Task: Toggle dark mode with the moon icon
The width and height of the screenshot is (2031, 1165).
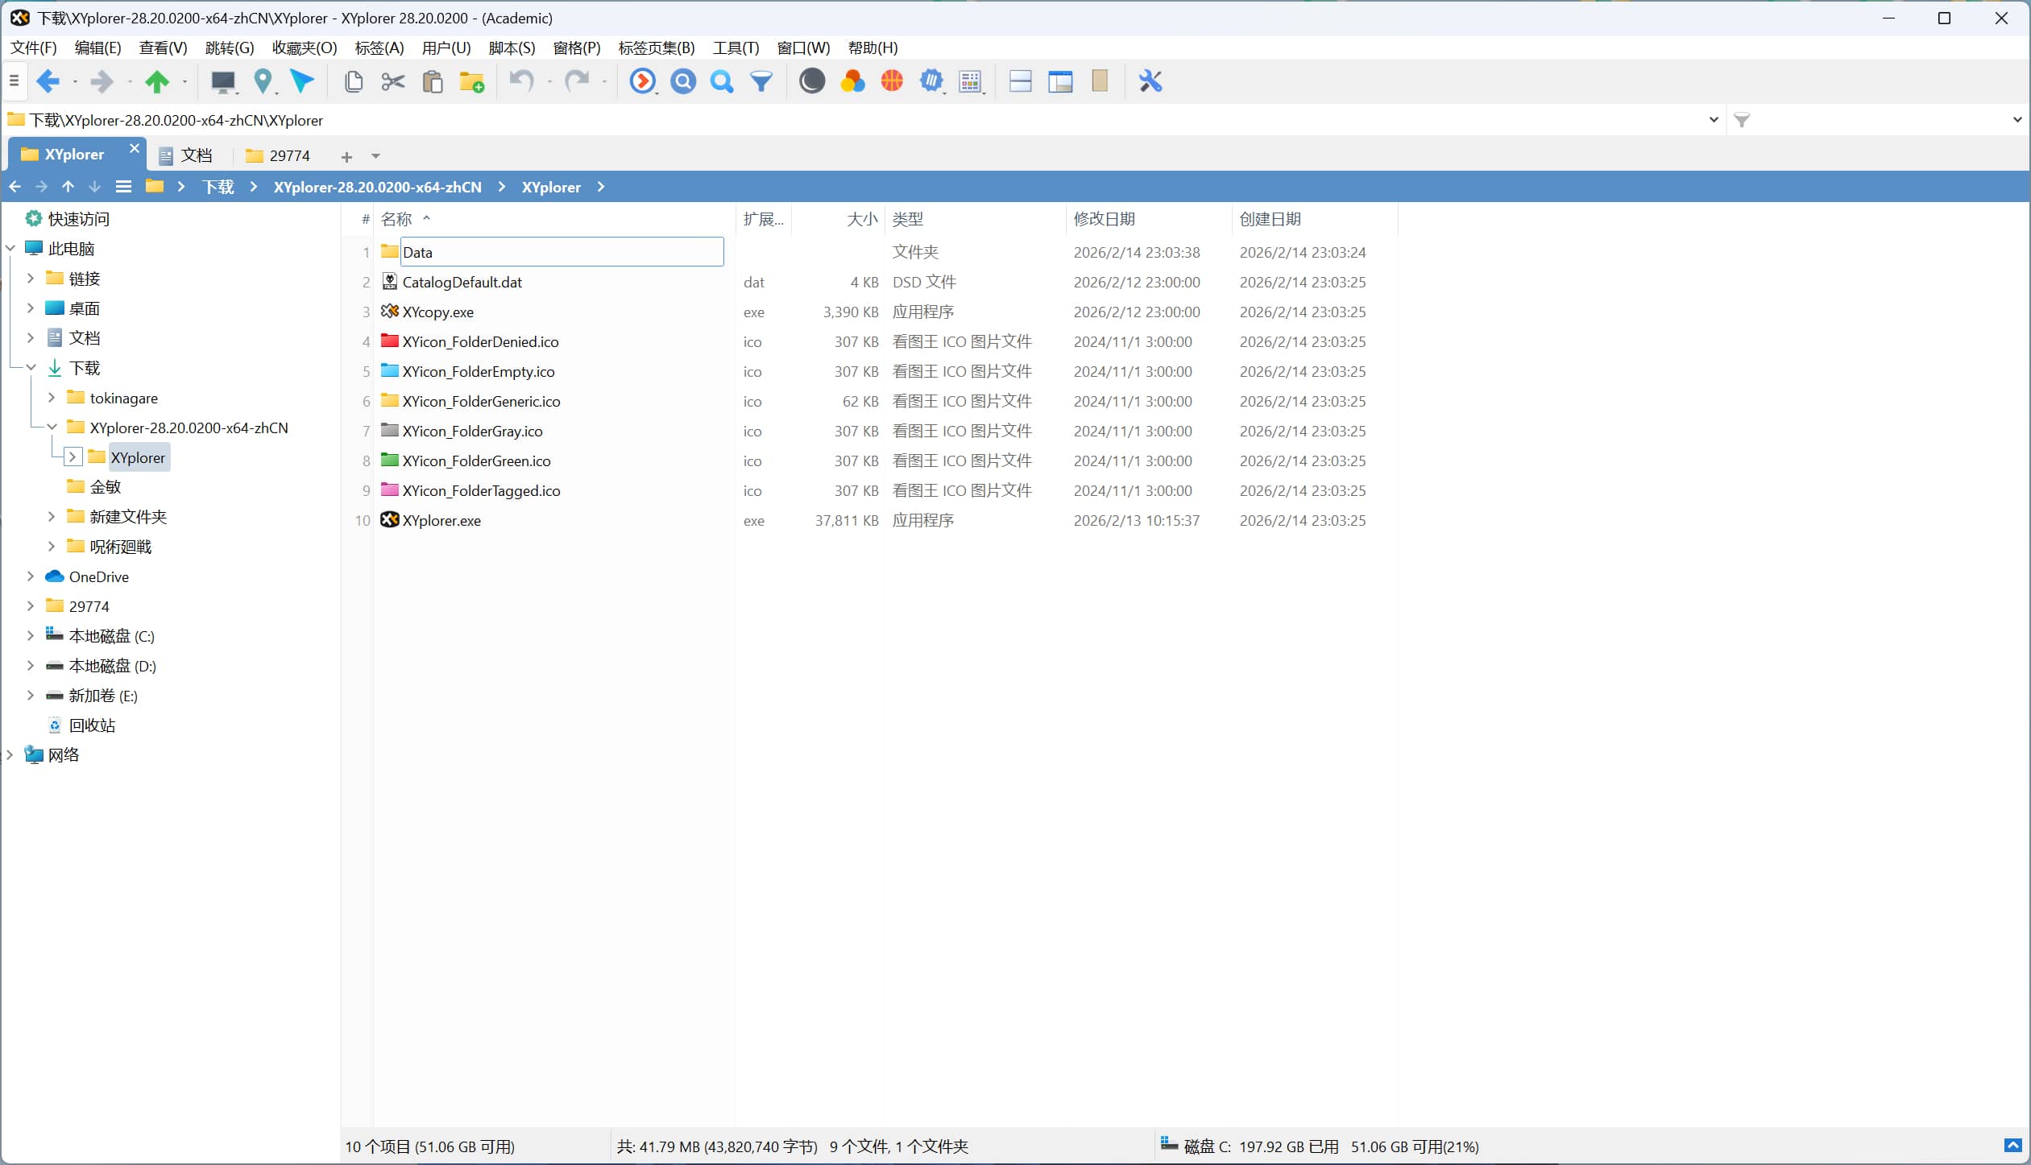Action: pos(812,81)
